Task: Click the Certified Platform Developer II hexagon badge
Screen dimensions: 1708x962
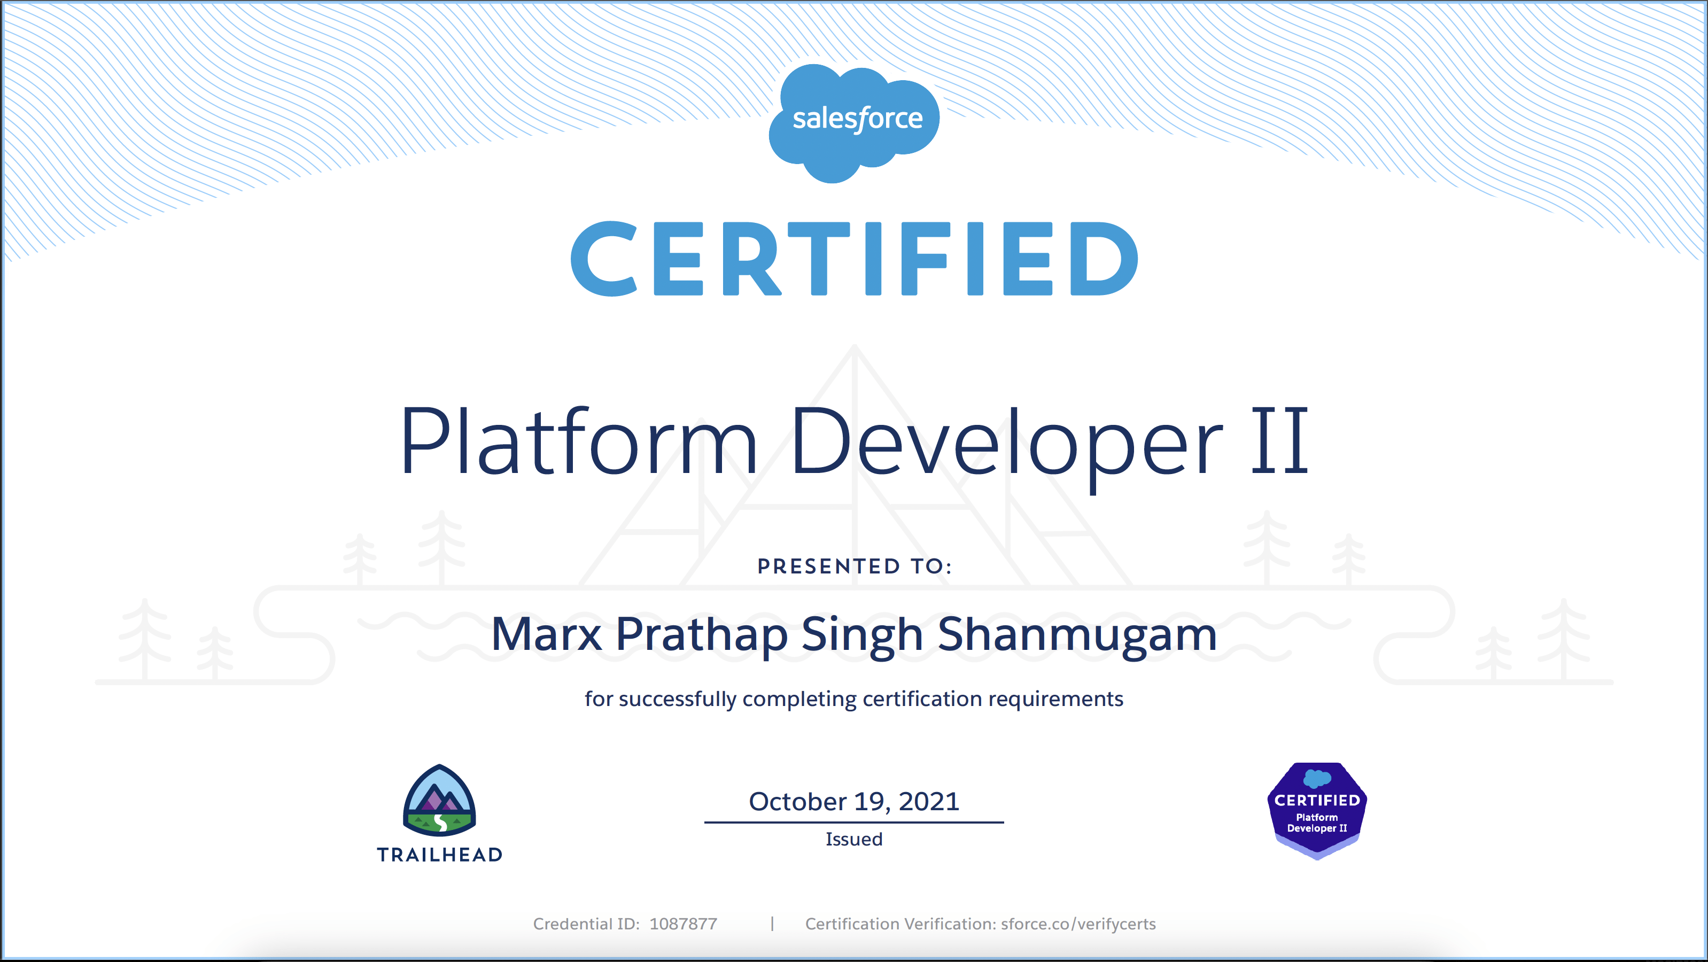Action: coord(1317,810)
